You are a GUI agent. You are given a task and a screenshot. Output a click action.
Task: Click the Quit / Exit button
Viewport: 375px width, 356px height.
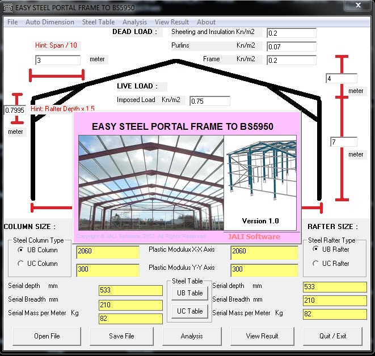tap(333, 336)
